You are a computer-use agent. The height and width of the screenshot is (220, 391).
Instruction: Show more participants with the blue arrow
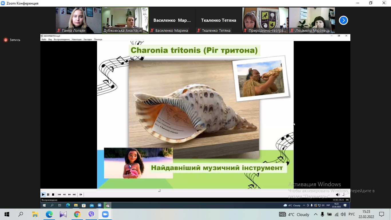point(343,20)
